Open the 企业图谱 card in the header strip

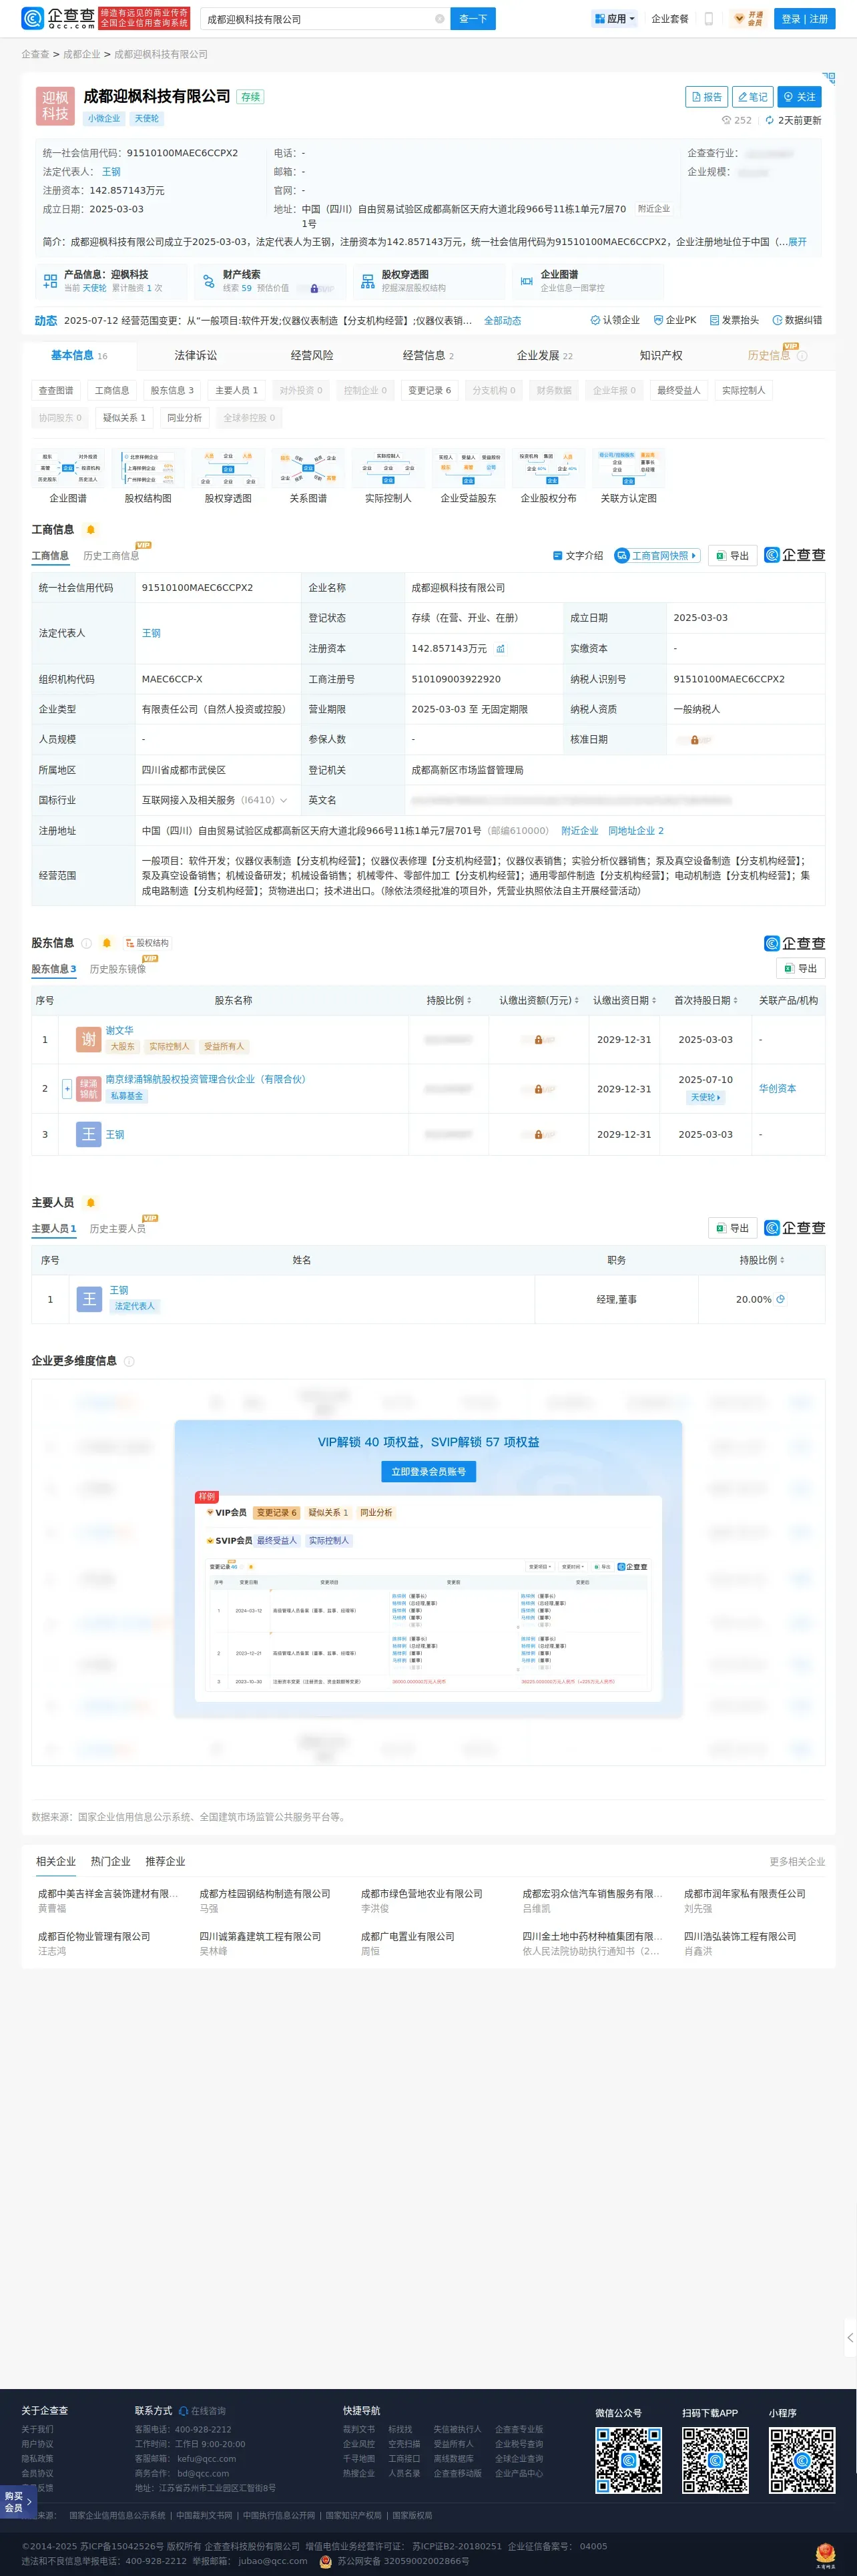tap(588, 281)
